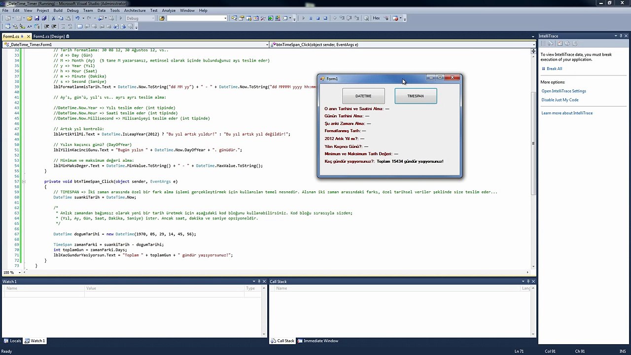The image size is (631, 355).
Task: Click the Stop Debugging square icon
Action: point(318,18)
